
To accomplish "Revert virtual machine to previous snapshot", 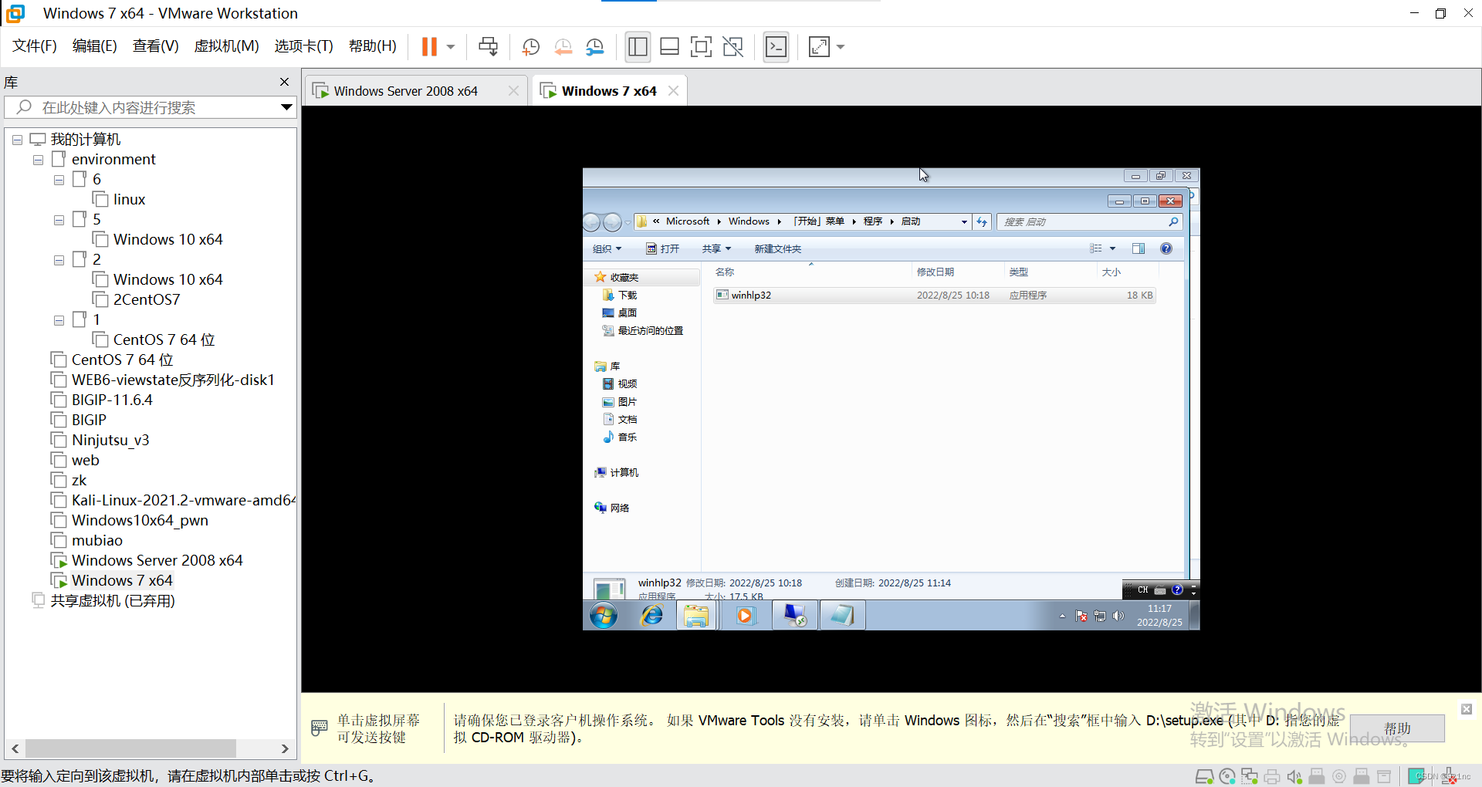I will click(x=563, y=47).
